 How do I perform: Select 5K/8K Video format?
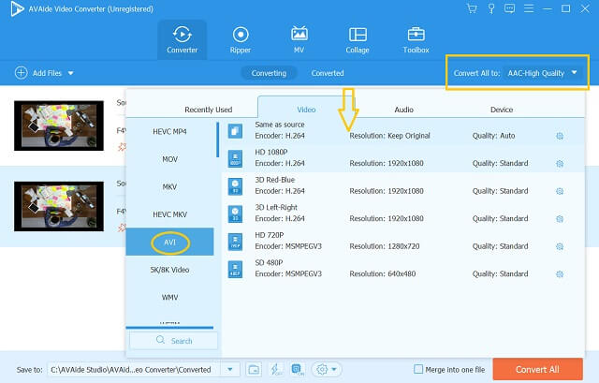coord(169,270)
